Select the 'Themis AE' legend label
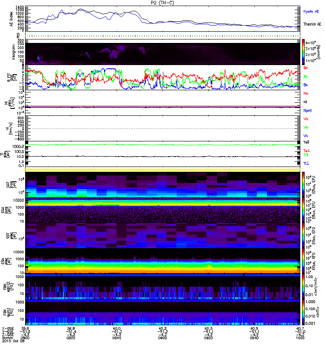Image resolution: width=325 pixels, height=347 pixels. [312, 24]
